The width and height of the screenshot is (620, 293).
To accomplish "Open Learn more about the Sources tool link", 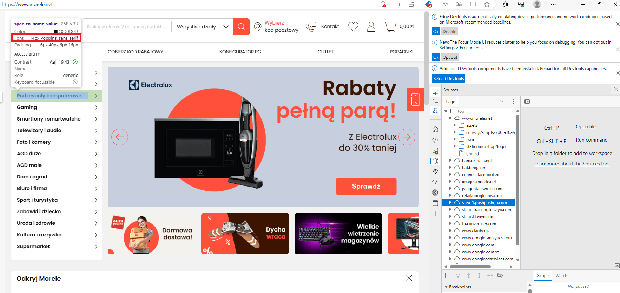I will coord(572,164).
